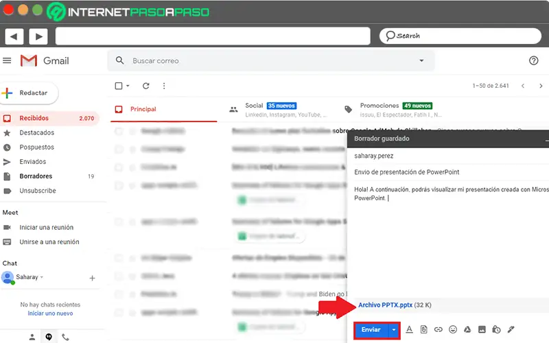Screen dimensions: 549x343
Task: Open the three-dot more options menu
Action: click(164, 86)
